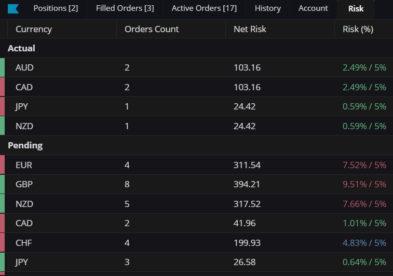The image size is (393, 276).
Task: Click the CHF 4.83% / 5% risk value
Action: pos(364,243)
